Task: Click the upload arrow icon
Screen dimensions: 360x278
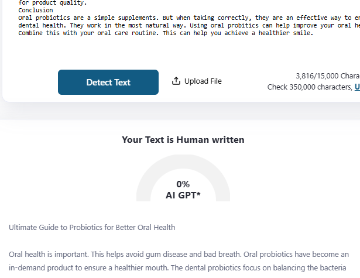Action: pos(176,81)
